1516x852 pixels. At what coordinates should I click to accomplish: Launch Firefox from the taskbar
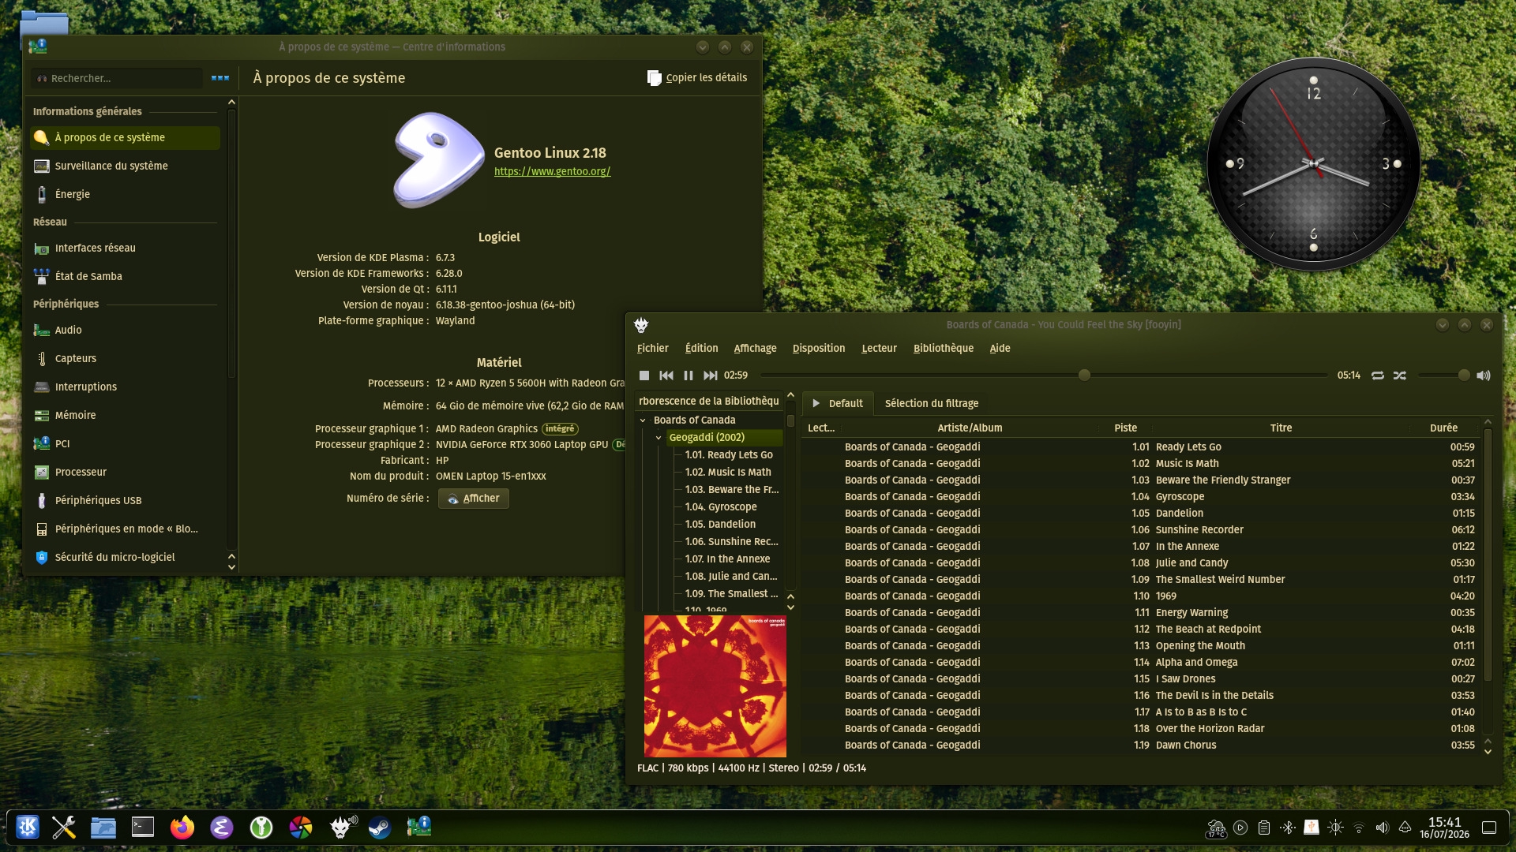tap(182, 827)
